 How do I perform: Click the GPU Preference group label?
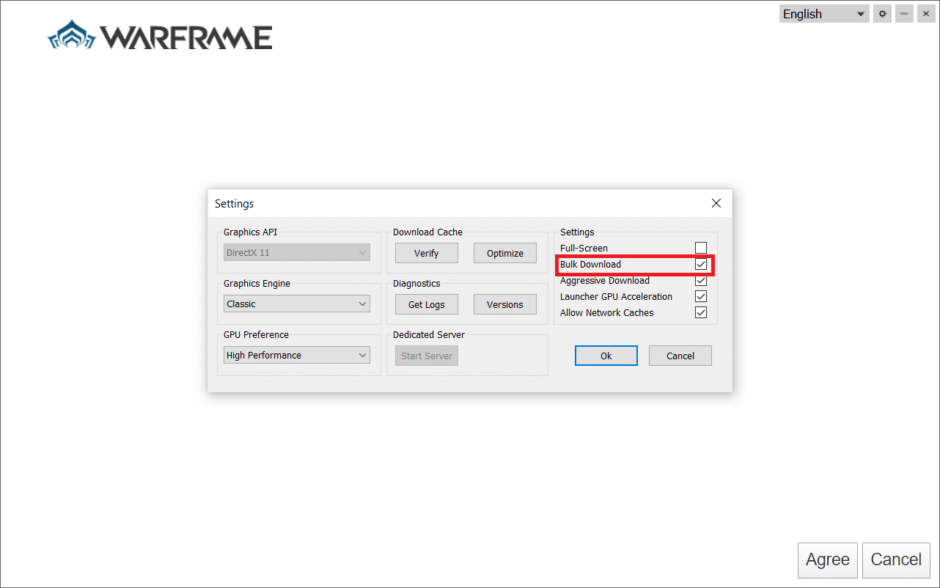[257, 334]
